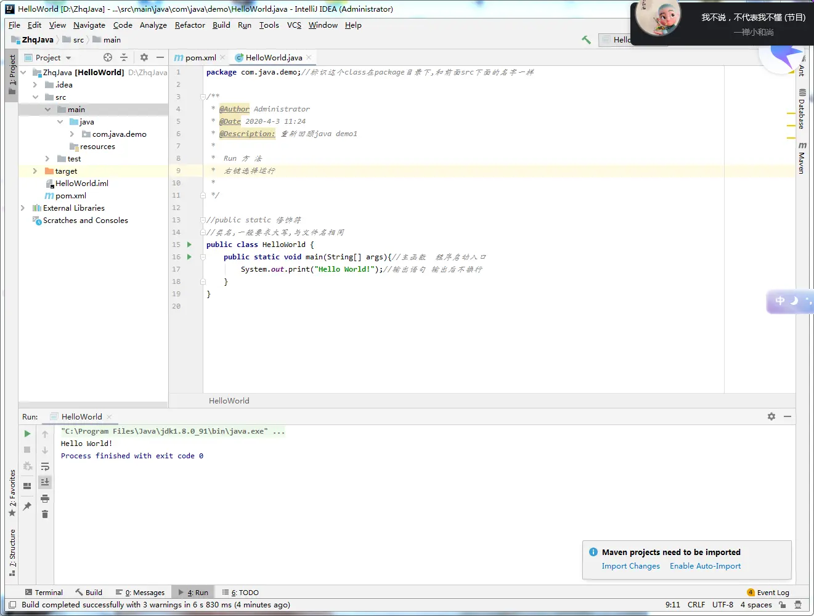Collapse the ZhqJava root folder

point(23,72)
